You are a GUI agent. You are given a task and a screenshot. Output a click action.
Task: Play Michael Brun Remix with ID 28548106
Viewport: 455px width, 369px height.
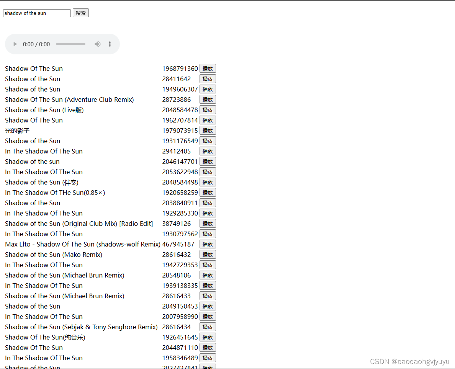[x=208, y=275]
